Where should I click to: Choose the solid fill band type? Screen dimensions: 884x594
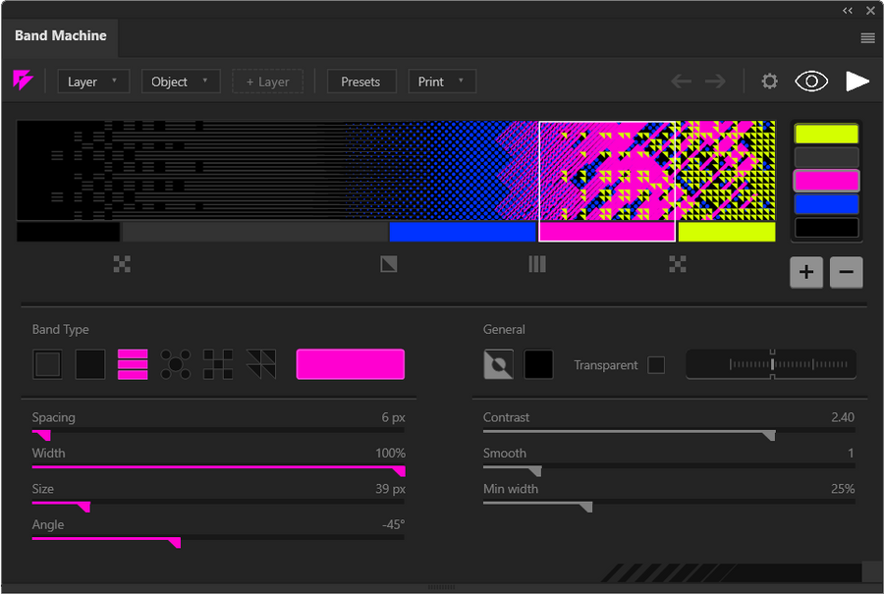[x=90, y=364]
